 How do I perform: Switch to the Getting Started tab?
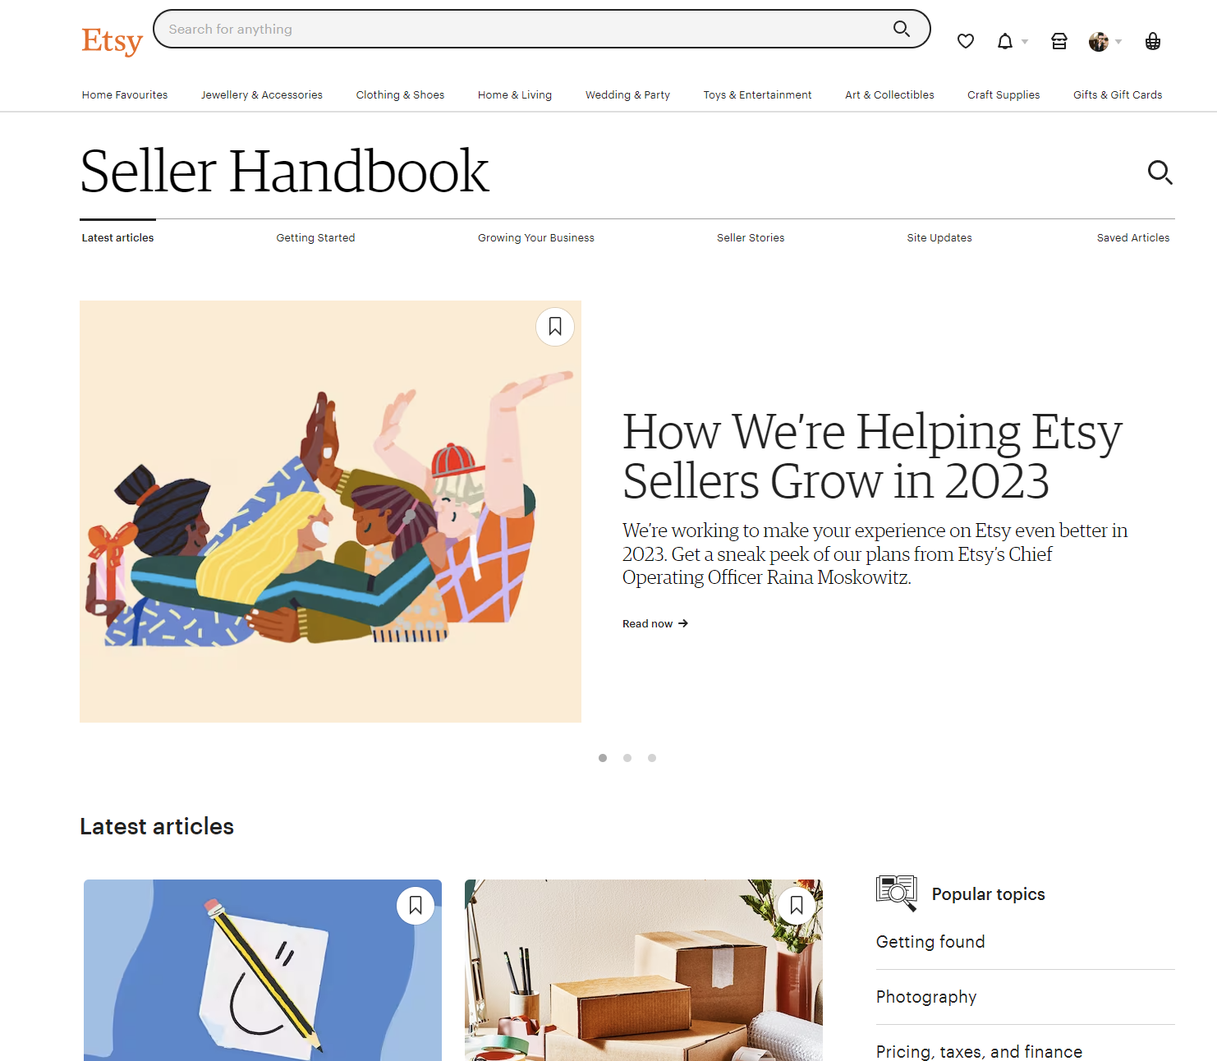(315, 238)
